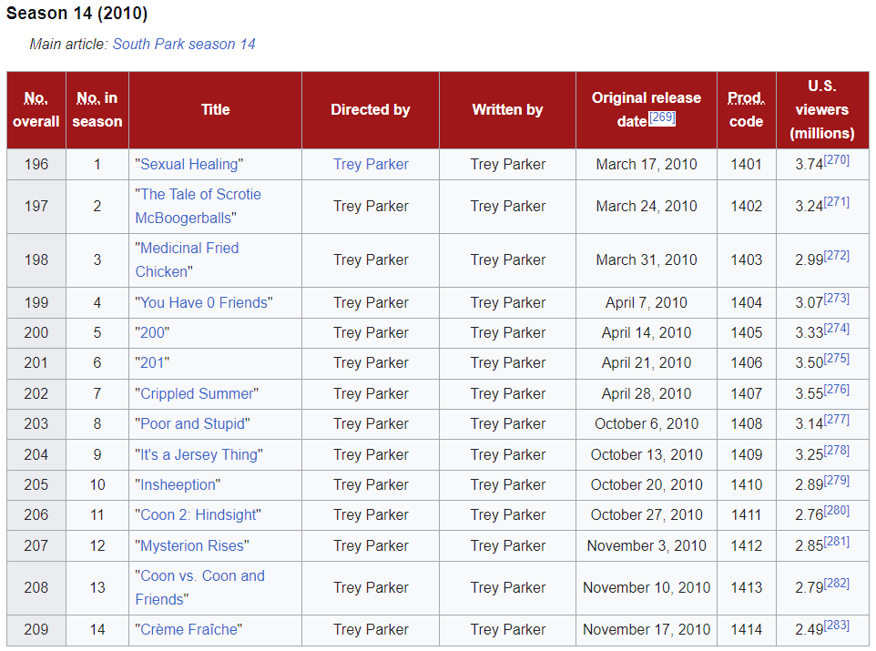Open the "Crème Fraîche" episode page
This screenshot has height=651, width=876.
(x=190, y=630)
